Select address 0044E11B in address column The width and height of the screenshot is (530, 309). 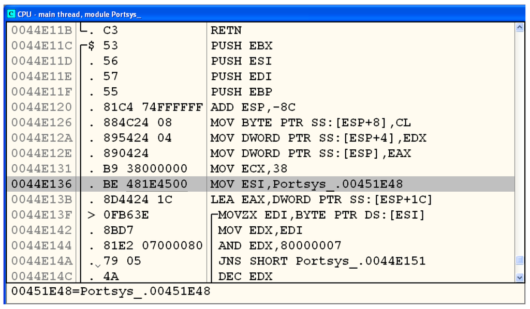pos(42,30)
